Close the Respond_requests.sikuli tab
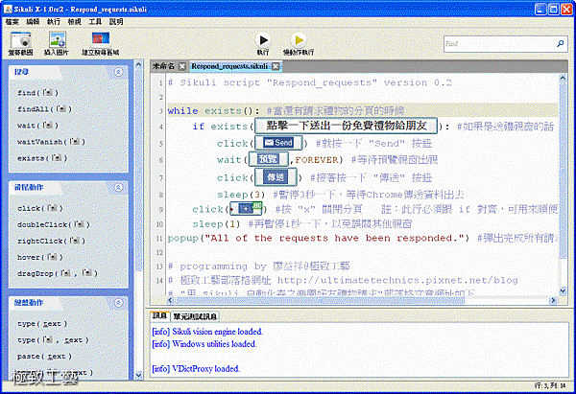This screenshot has height=394, width=576. click(x=276, y=66)
